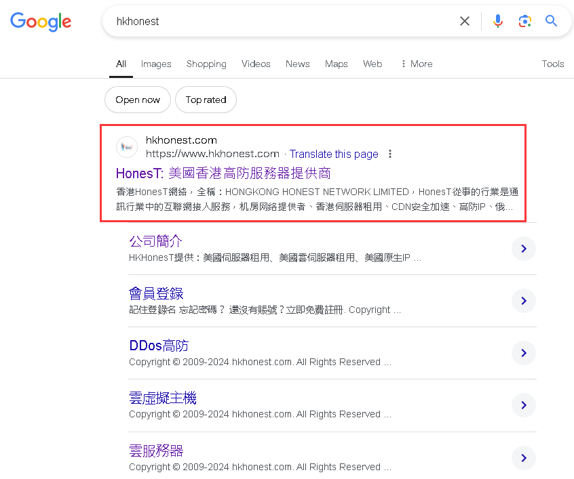
Task: Click the snippet starting HKHonesT提供
Action: click(275, 257)
